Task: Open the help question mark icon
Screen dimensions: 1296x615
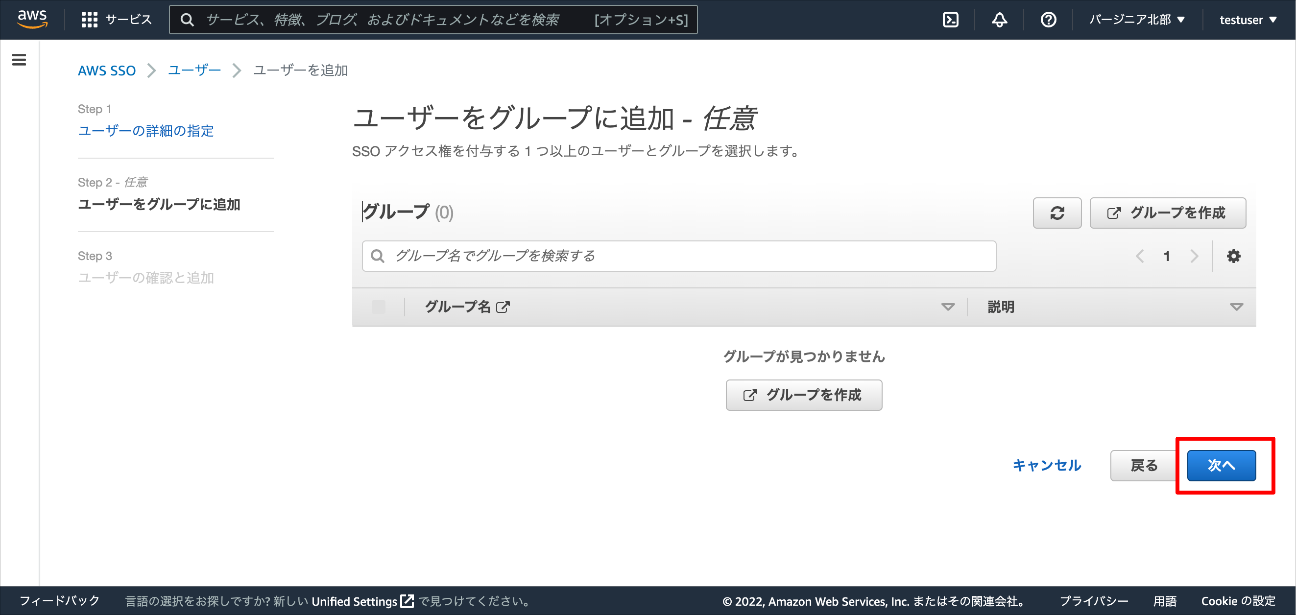Action: 1049,20
